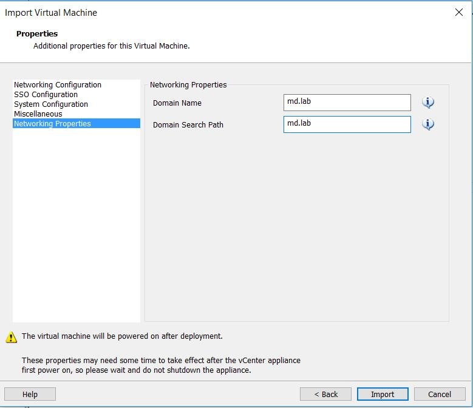Click the info icon beside Domain Search Path
This screenshot has height=408, width=473.
[427, 124]
